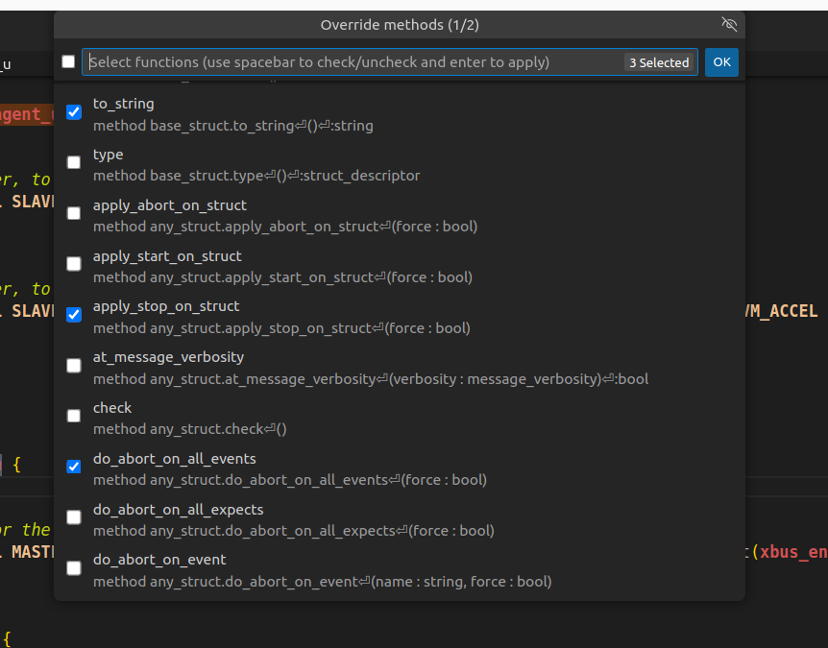Check the select-all checkbox beside the input
Screen dimensions: 828x648
tap(68, 60)
